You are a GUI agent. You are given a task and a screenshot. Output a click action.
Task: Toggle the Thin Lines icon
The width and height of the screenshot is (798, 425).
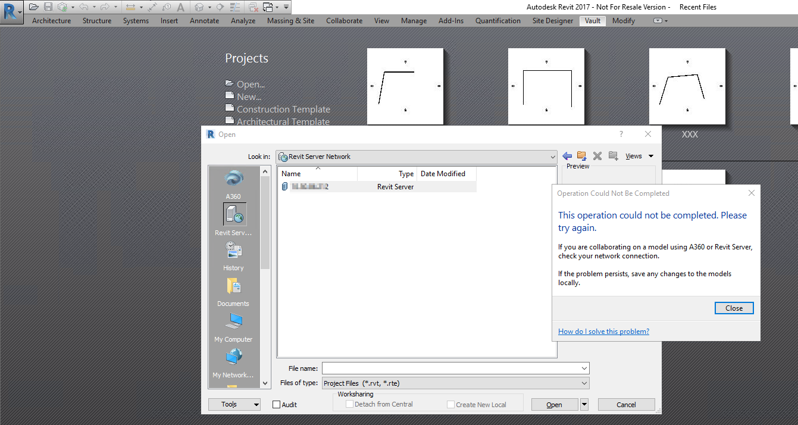tap(235, 7)
